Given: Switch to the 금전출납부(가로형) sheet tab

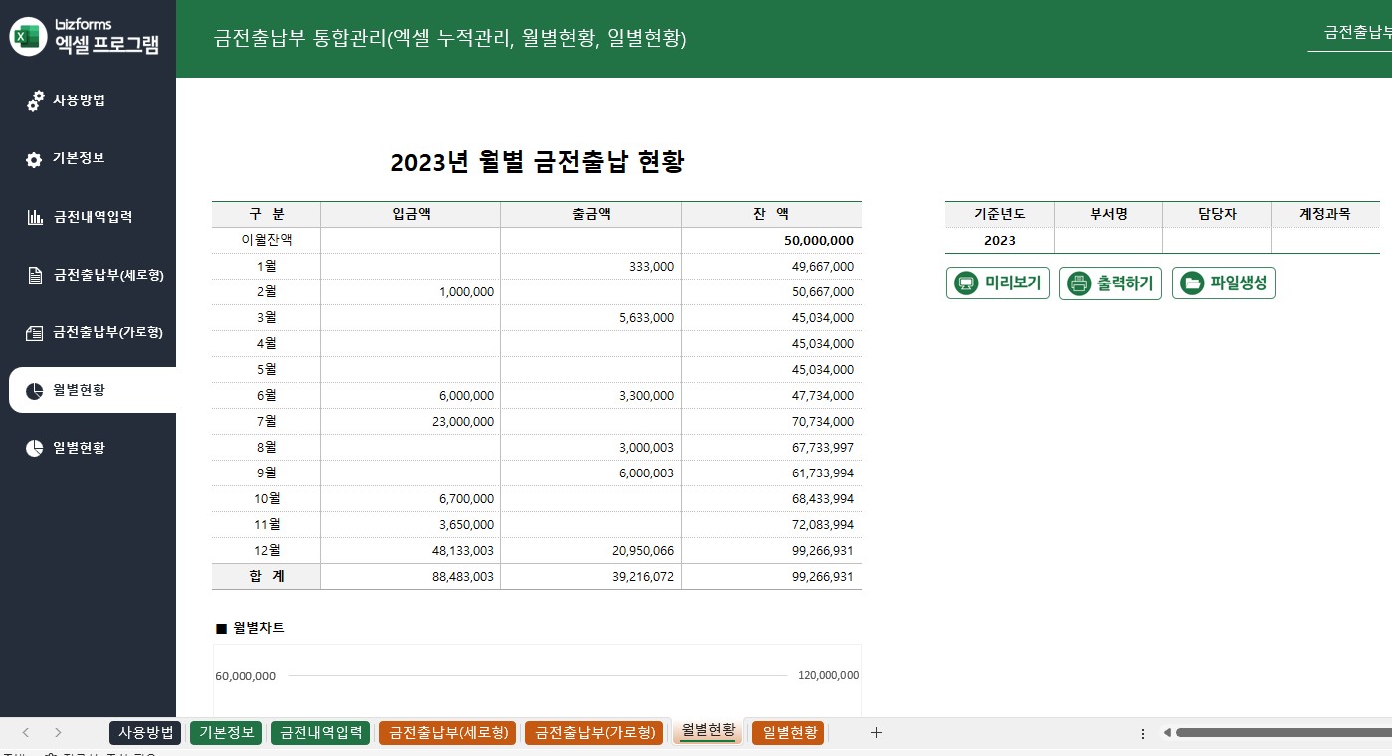Looking at the screenshot, I should pos(594,733).
